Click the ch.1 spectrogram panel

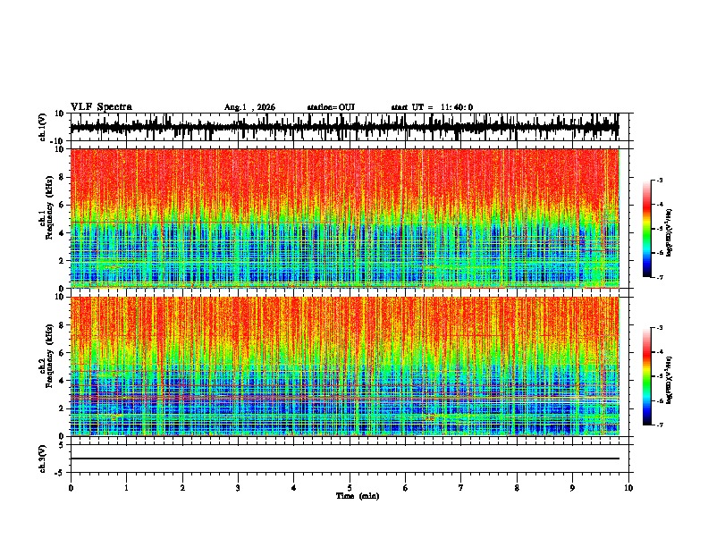(x=344, y=218)
